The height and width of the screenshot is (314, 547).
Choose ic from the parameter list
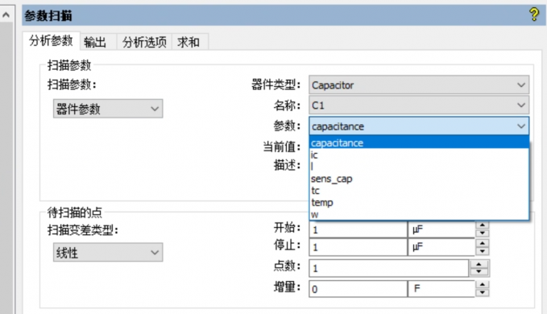pyautogui.click(x=419, y=155)
